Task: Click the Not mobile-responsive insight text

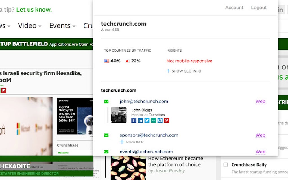Action: pyautogui.click(x=189, y=61)
